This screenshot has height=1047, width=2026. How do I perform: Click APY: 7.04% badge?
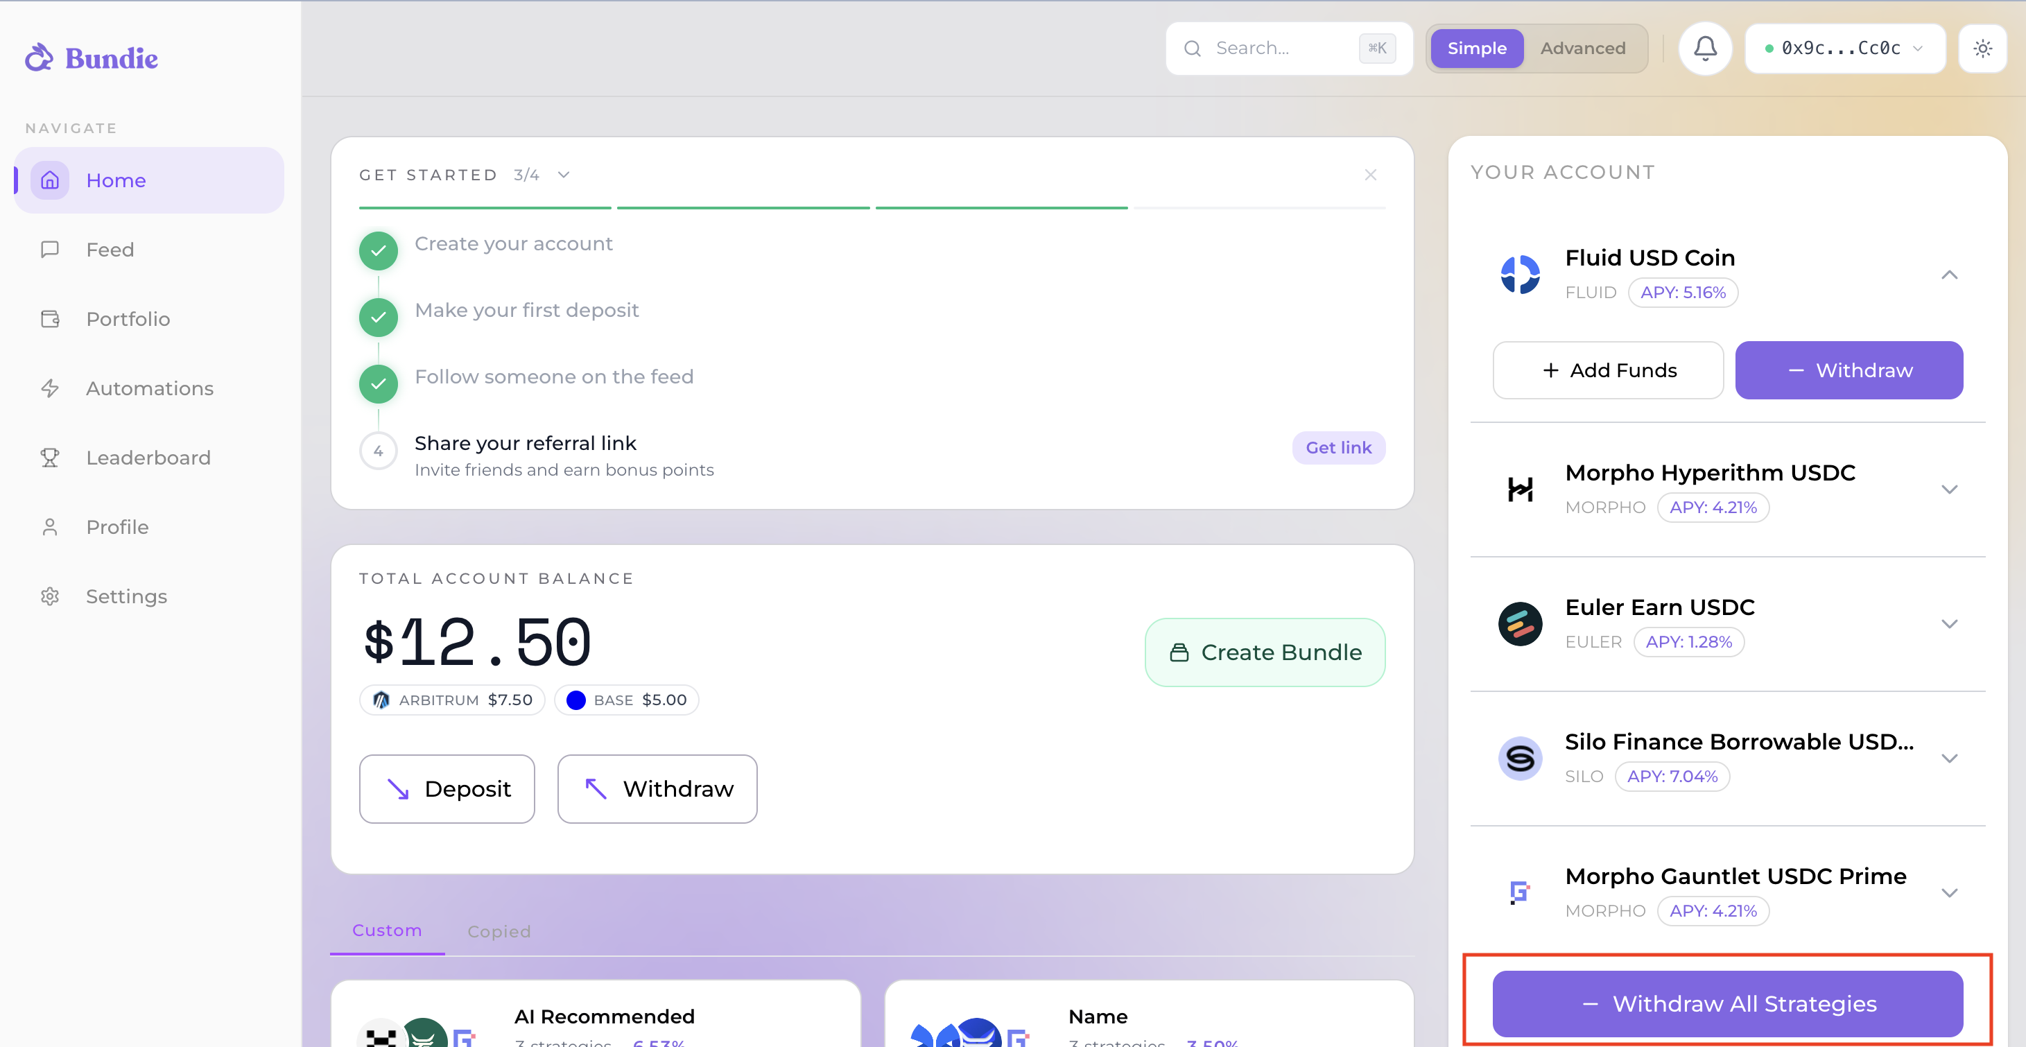(x=1671, y=776)
